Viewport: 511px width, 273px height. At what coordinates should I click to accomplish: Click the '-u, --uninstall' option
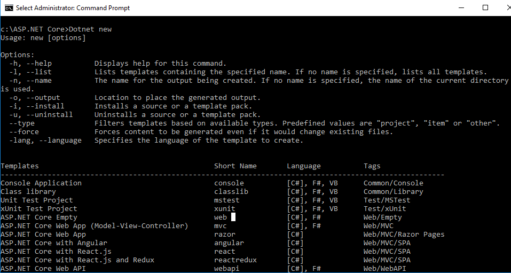tap(41, 114)
